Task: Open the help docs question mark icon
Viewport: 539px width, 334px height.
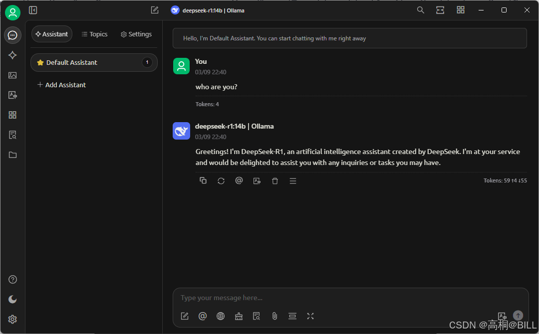Action: tap(12, 280)
